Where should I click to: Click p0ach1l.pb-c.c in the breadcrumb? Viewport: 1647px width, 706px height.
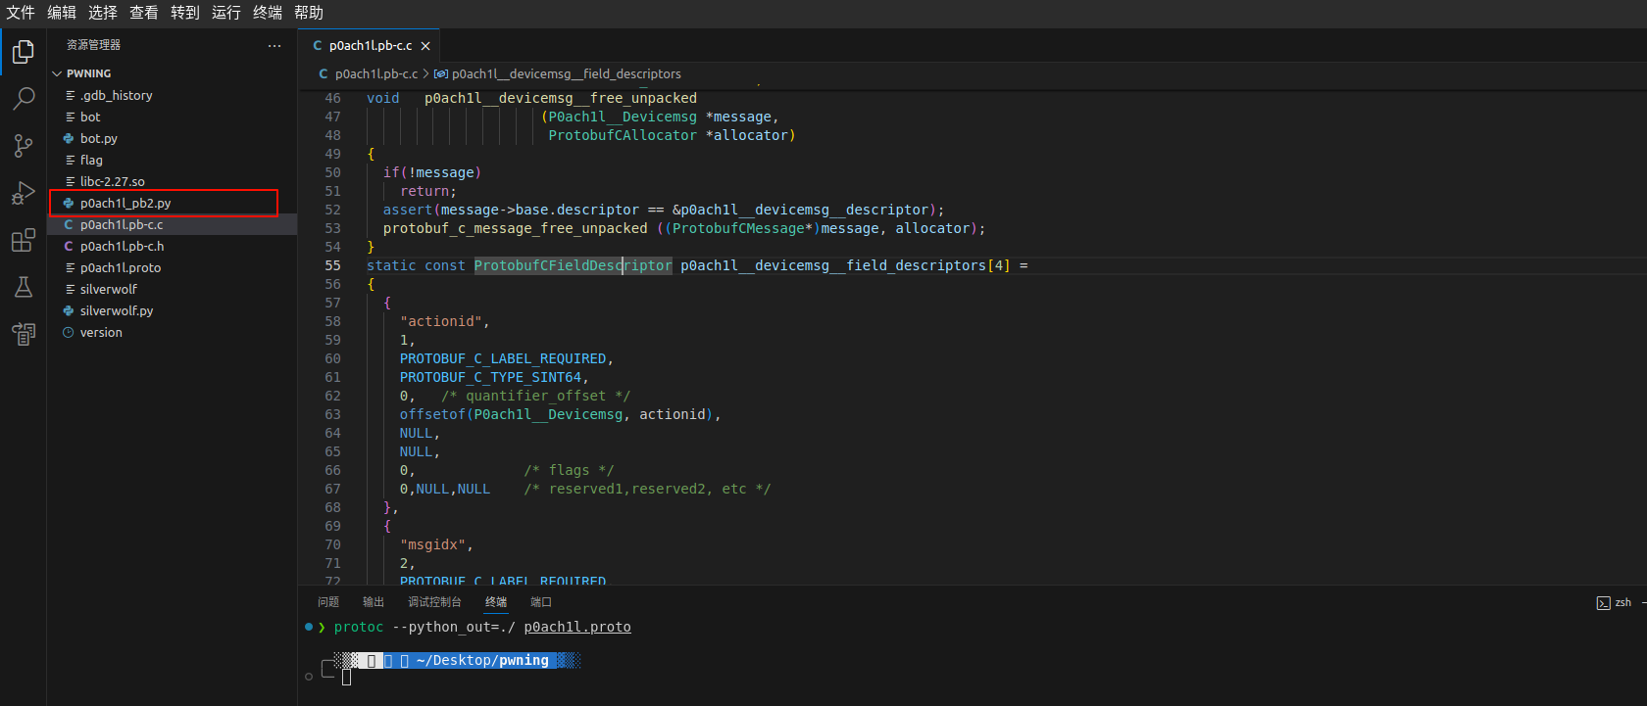[376, 73]
